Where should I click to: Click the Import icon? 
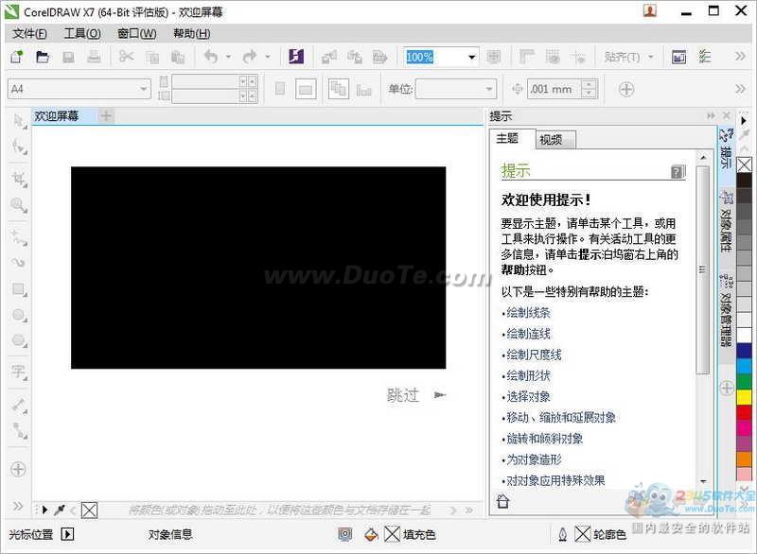tap(329, 58)
